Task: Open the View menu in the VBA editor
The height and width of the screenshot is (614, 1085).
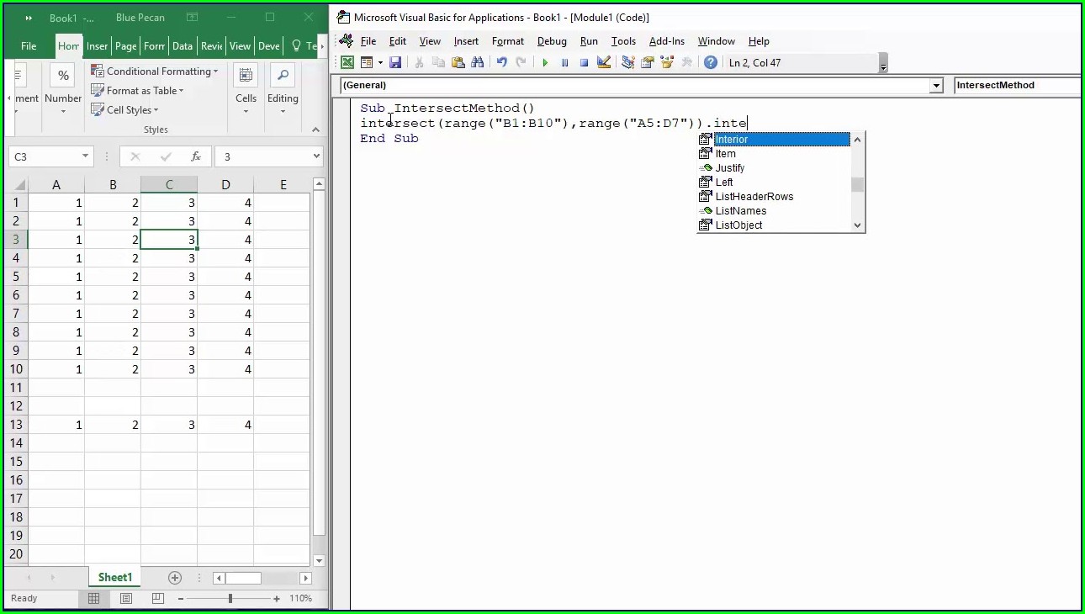Action: point(430,41)
